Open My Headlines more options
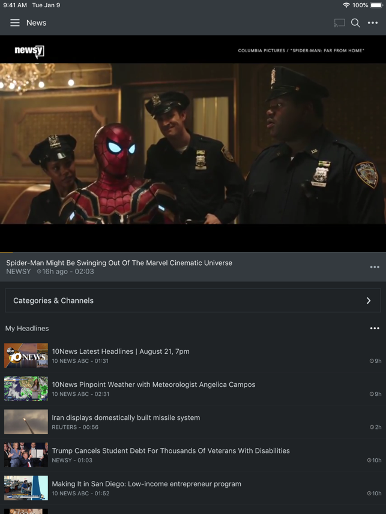 tap(375, 329)
